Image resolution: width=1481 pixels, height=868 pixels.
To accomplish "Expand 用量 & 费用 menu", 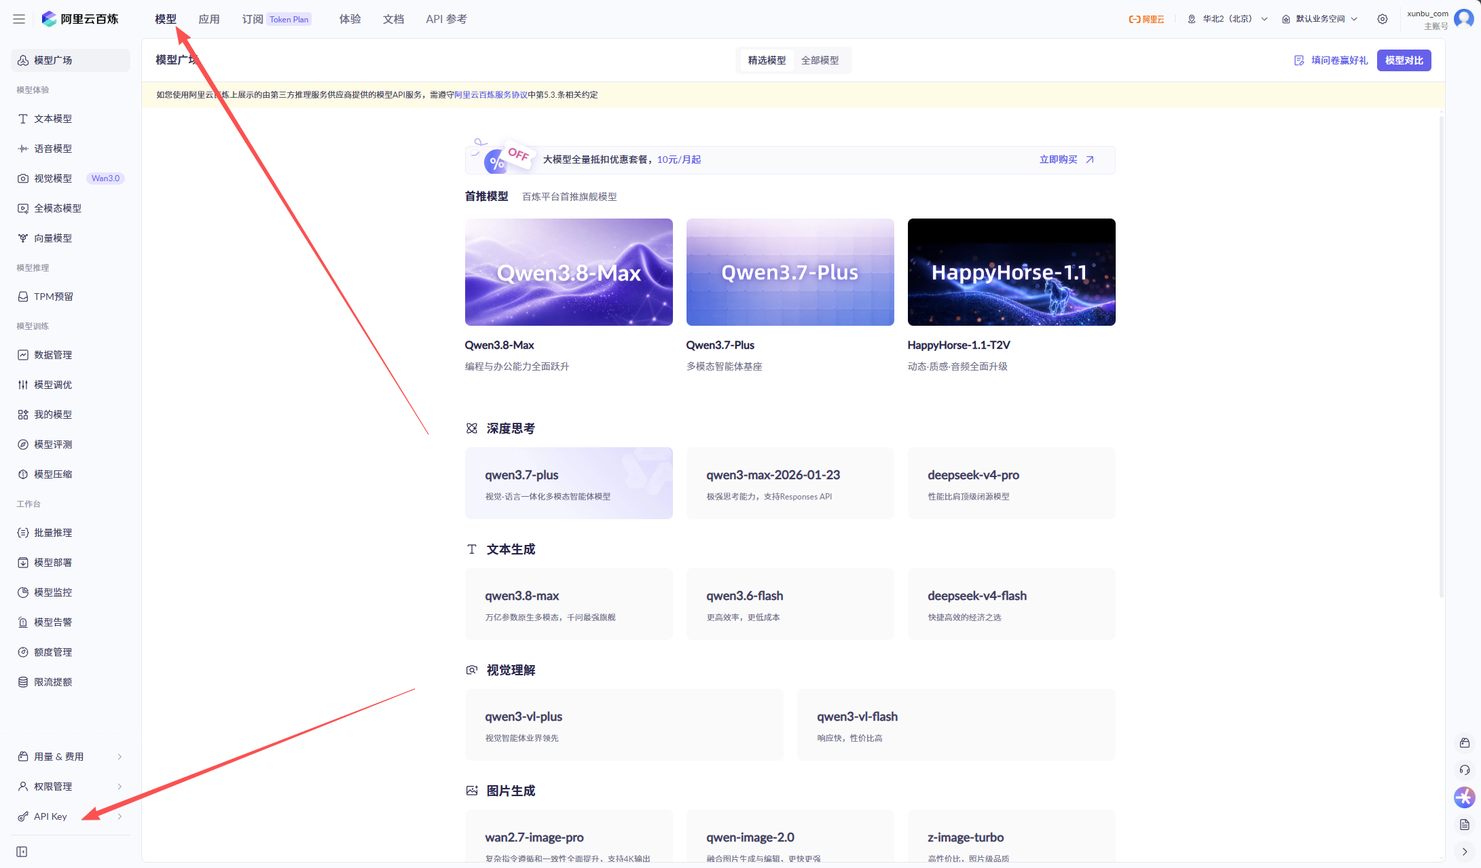I will (71, 757).
